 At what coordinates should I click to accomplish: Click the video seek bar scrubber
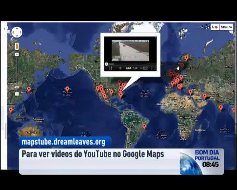click(x=106, y=64)
